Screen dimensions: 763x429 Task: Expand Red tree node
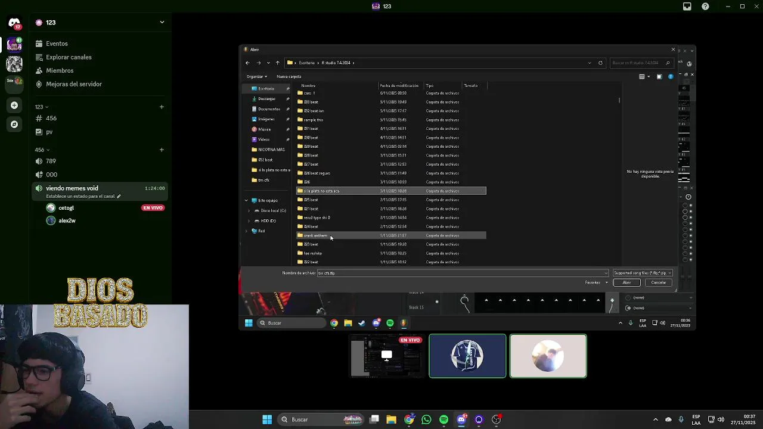pyautogui.click(x=246, y=231)
